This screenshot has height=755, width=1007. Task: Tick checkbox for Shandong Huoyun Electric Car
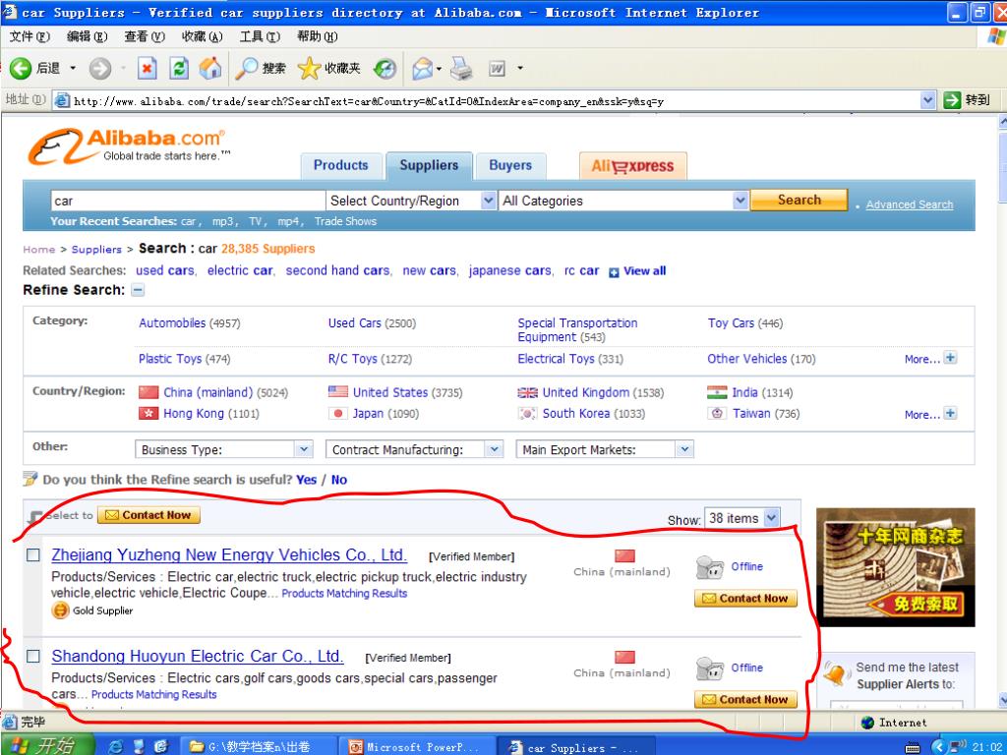click(x=32, y=656)
